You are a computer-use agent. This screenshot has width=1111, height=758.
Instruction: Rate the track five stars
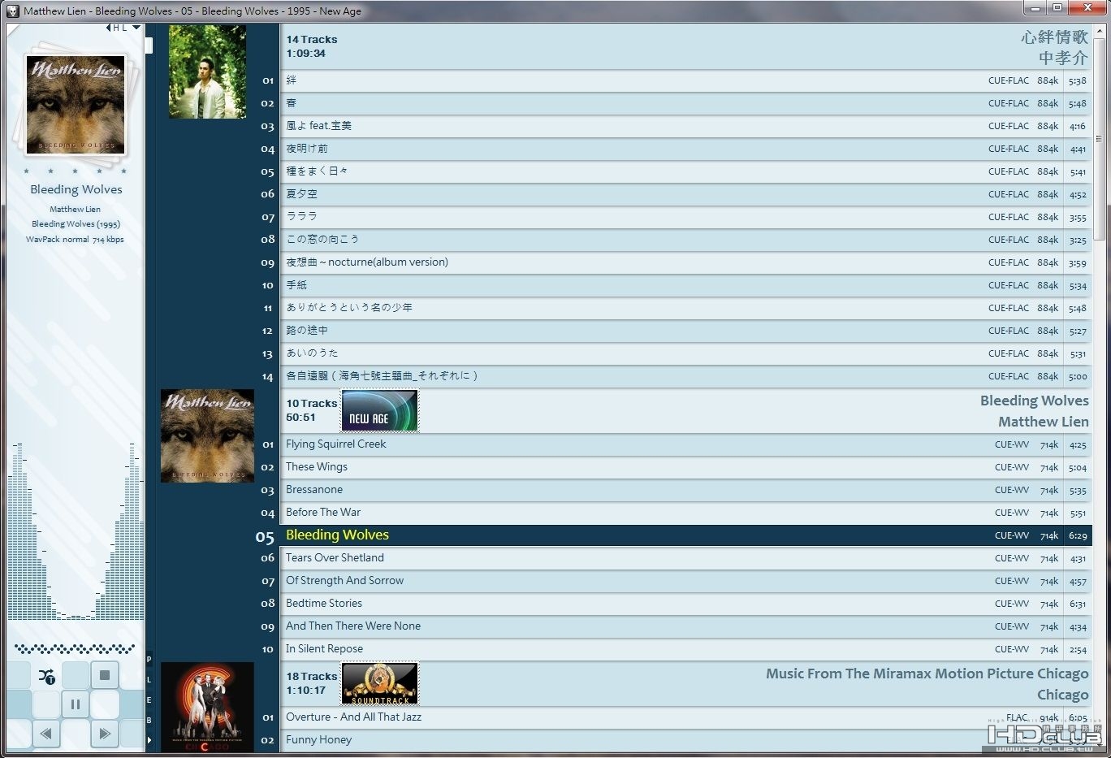click(x=124, y=171)
